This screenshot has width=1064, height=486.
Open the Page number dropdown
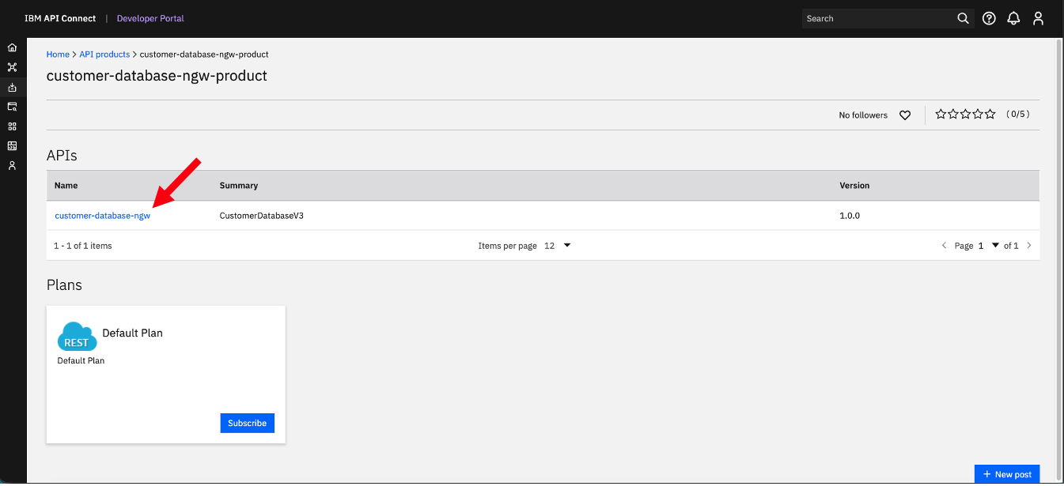click(x=988, y=246)
